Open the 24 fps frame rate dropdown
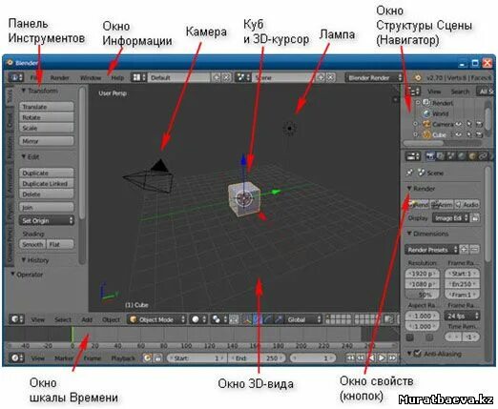Viewport: 498px width, 409px height. point(462,316)
